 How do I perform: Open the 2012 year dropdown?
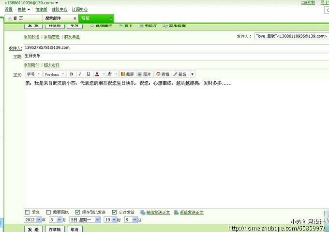coord(33,220)
